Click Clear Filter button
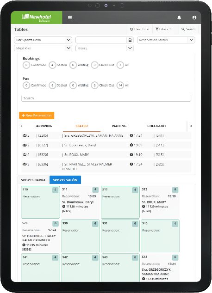The width and height of the screenshot is (212, 293). (x=140, y=29)
